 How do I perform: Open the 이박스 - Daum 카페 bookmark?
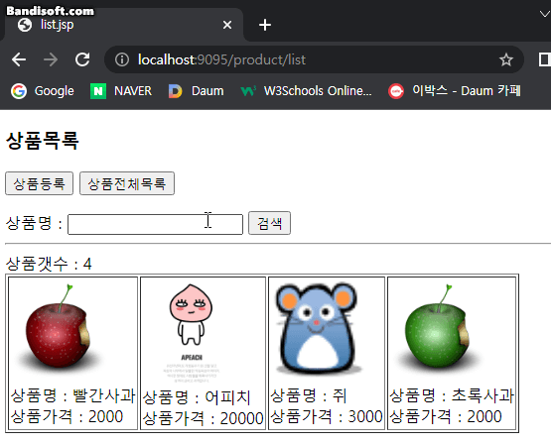tap(455, 91)
